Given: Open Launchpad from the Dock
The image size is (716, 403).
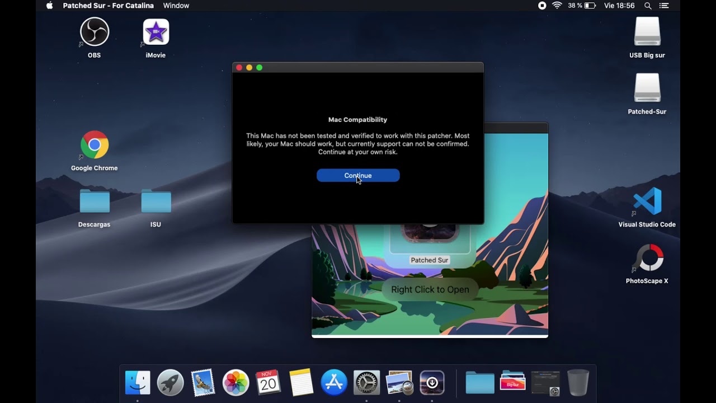Looking at the screenshot, I should pyautogui.click(x=170, y=383).
